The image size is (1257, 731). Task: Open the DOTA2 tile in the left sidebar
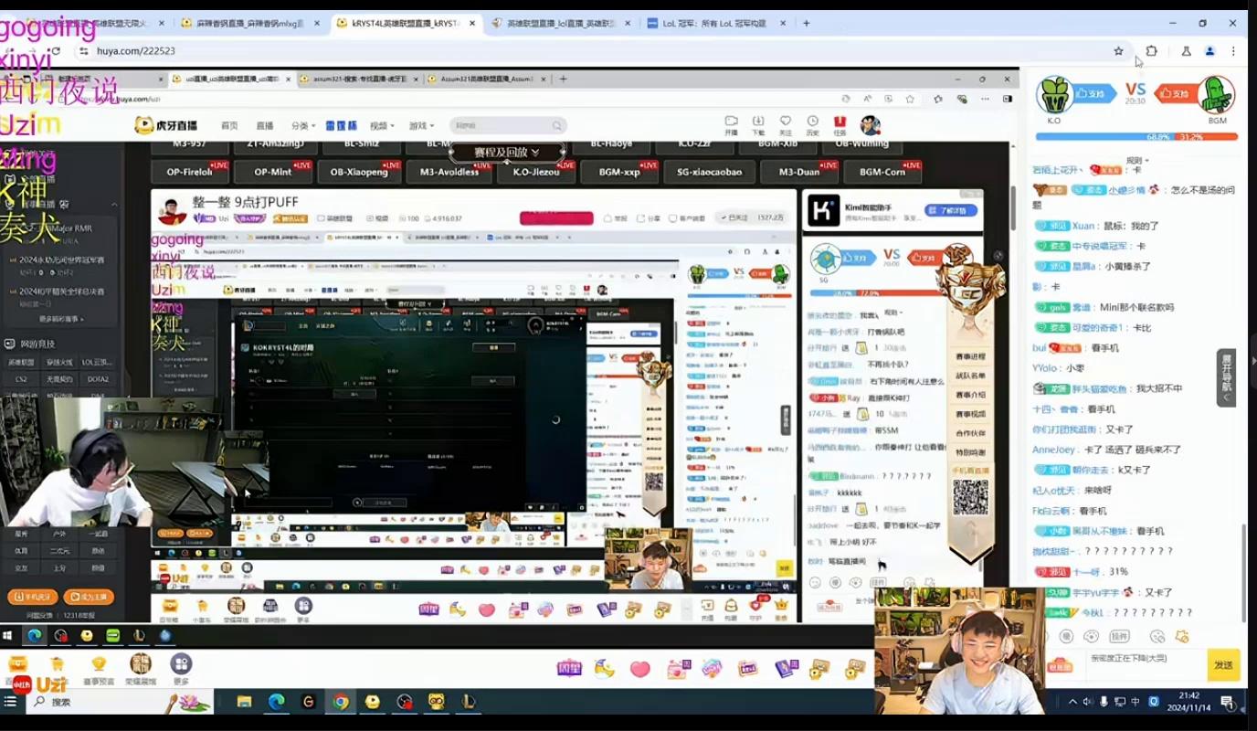(x=99, y=379)
